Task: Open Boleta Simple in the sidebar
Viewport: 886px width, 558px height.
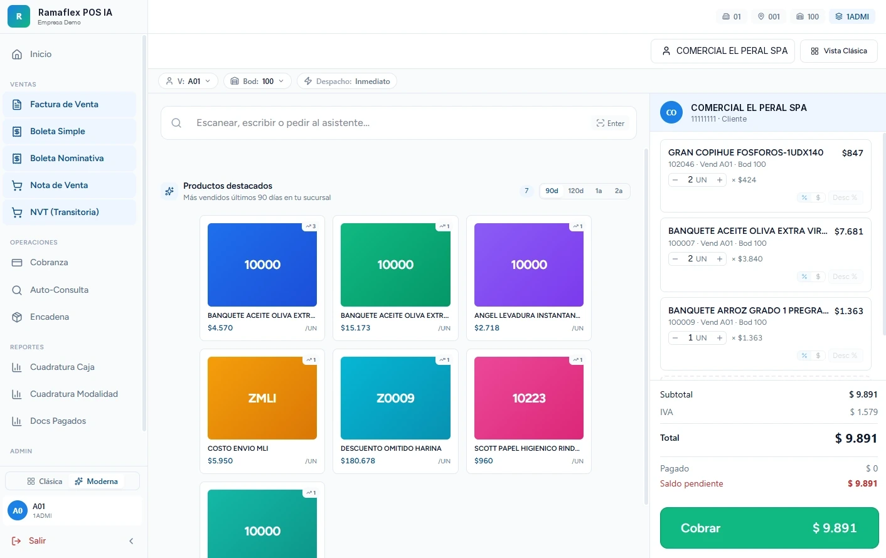Action: tap(70, 132)
